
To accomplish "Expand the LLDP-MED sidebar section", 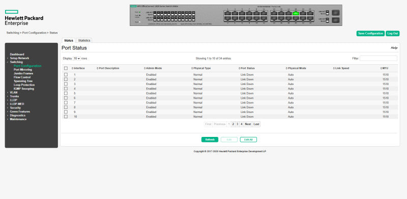I will (x=17, y=104).
